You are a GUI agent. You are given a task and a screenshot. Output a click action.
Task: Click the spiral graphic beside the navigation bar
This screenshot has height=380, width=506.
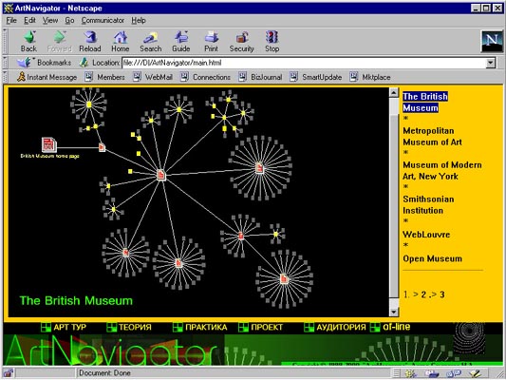(x=469, y=338)
